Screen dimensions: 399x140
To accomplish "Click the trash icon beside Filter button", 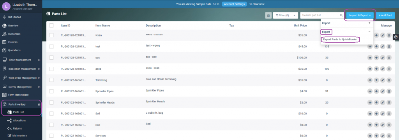I will pos(268,16).
